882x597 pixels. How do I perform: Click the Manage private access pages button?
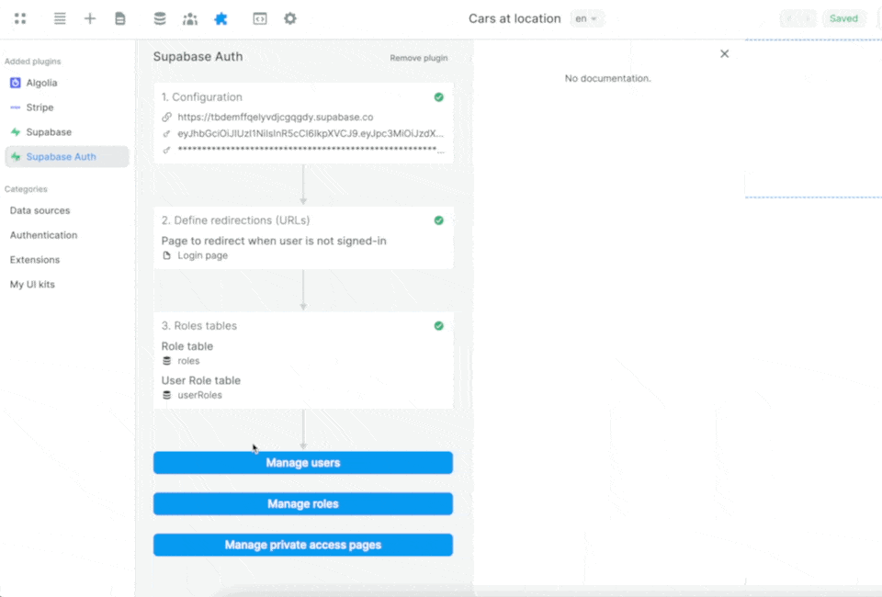tap(303, 545)
